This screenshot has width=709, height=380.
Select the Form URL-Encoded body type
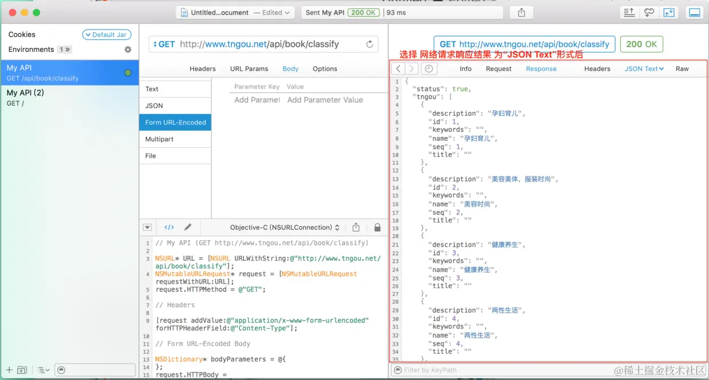[174, 122]
